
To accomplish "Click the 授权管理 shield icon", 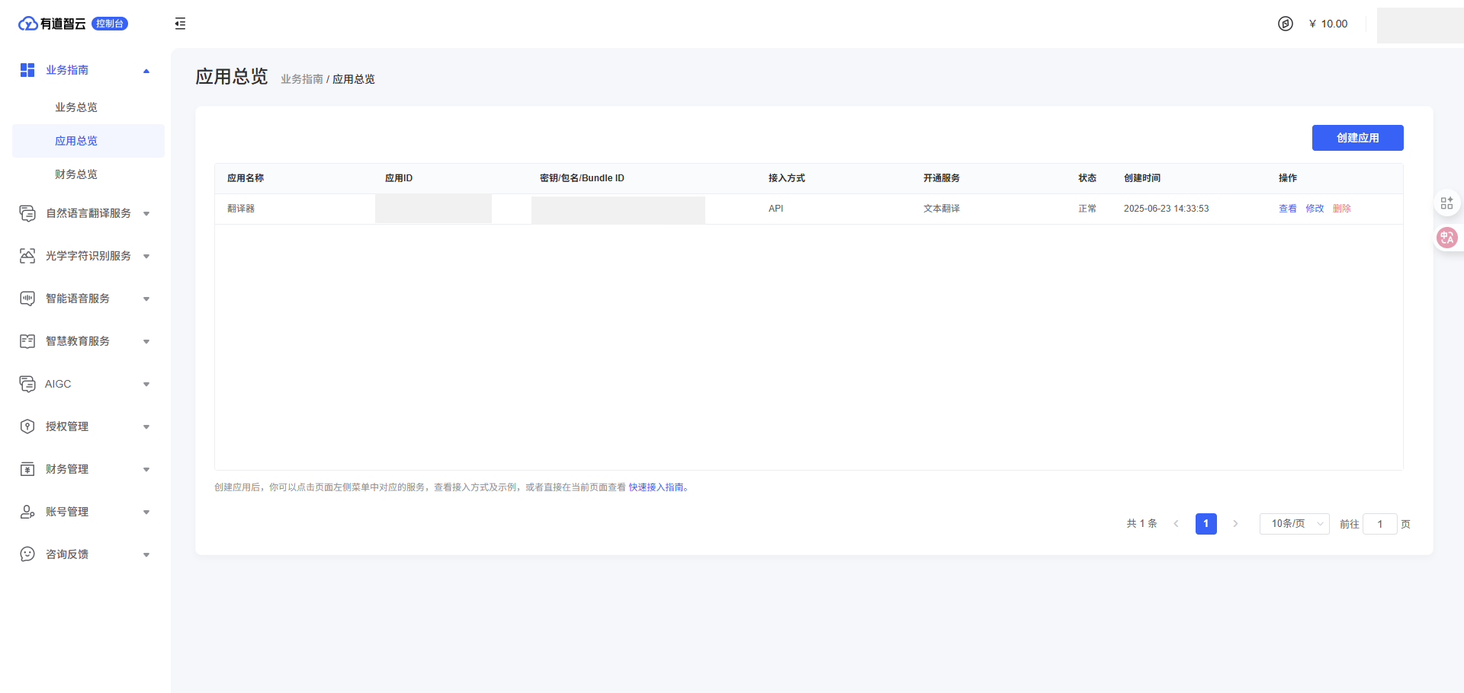I will click(27, 426).
